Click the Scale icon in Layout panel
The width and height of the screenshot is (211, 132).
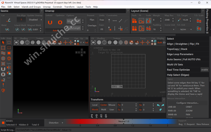[x=148, y=21]
